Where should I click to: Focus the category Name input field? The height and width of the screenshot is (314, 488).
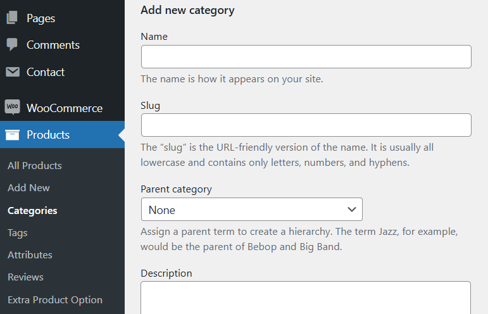tap(306, 57)
